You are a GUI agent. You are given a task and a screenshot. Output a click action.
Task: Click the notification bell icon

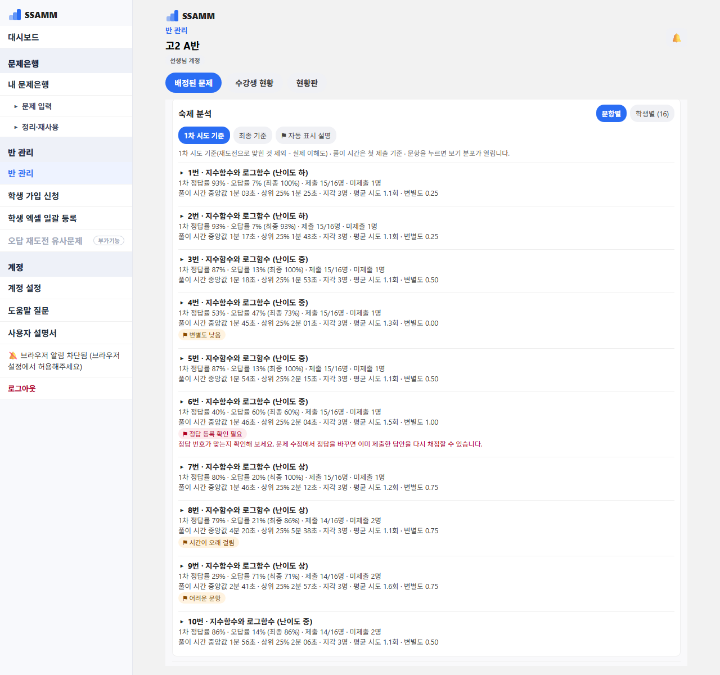click(x=677, y=38)
